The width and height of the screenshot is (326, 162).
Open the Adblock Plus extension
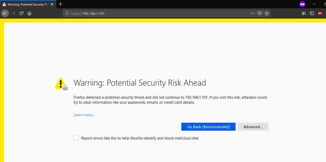[320, 14]
